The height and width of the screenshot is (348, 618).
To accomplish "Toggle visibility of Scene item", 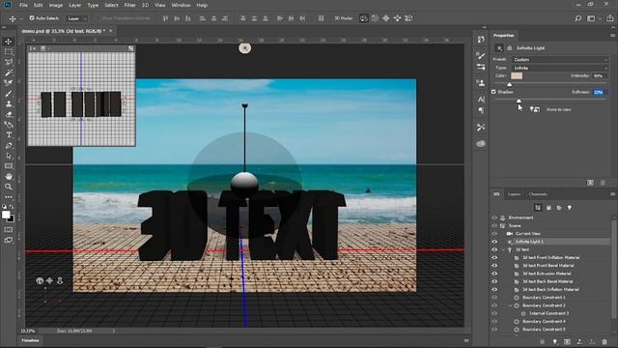I will pos(494,225).
